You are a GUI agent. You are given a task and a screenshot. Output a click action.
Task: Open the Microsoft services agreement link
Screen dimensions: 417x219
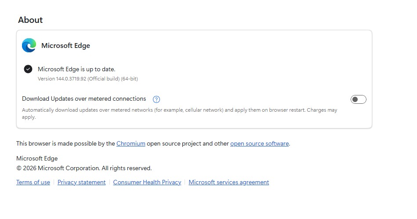(228, 182)
